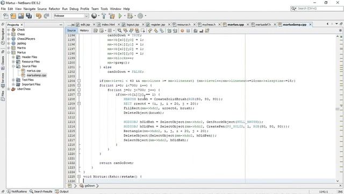Click the editor vertical scrollbar thumb

[x=338, y=109]
